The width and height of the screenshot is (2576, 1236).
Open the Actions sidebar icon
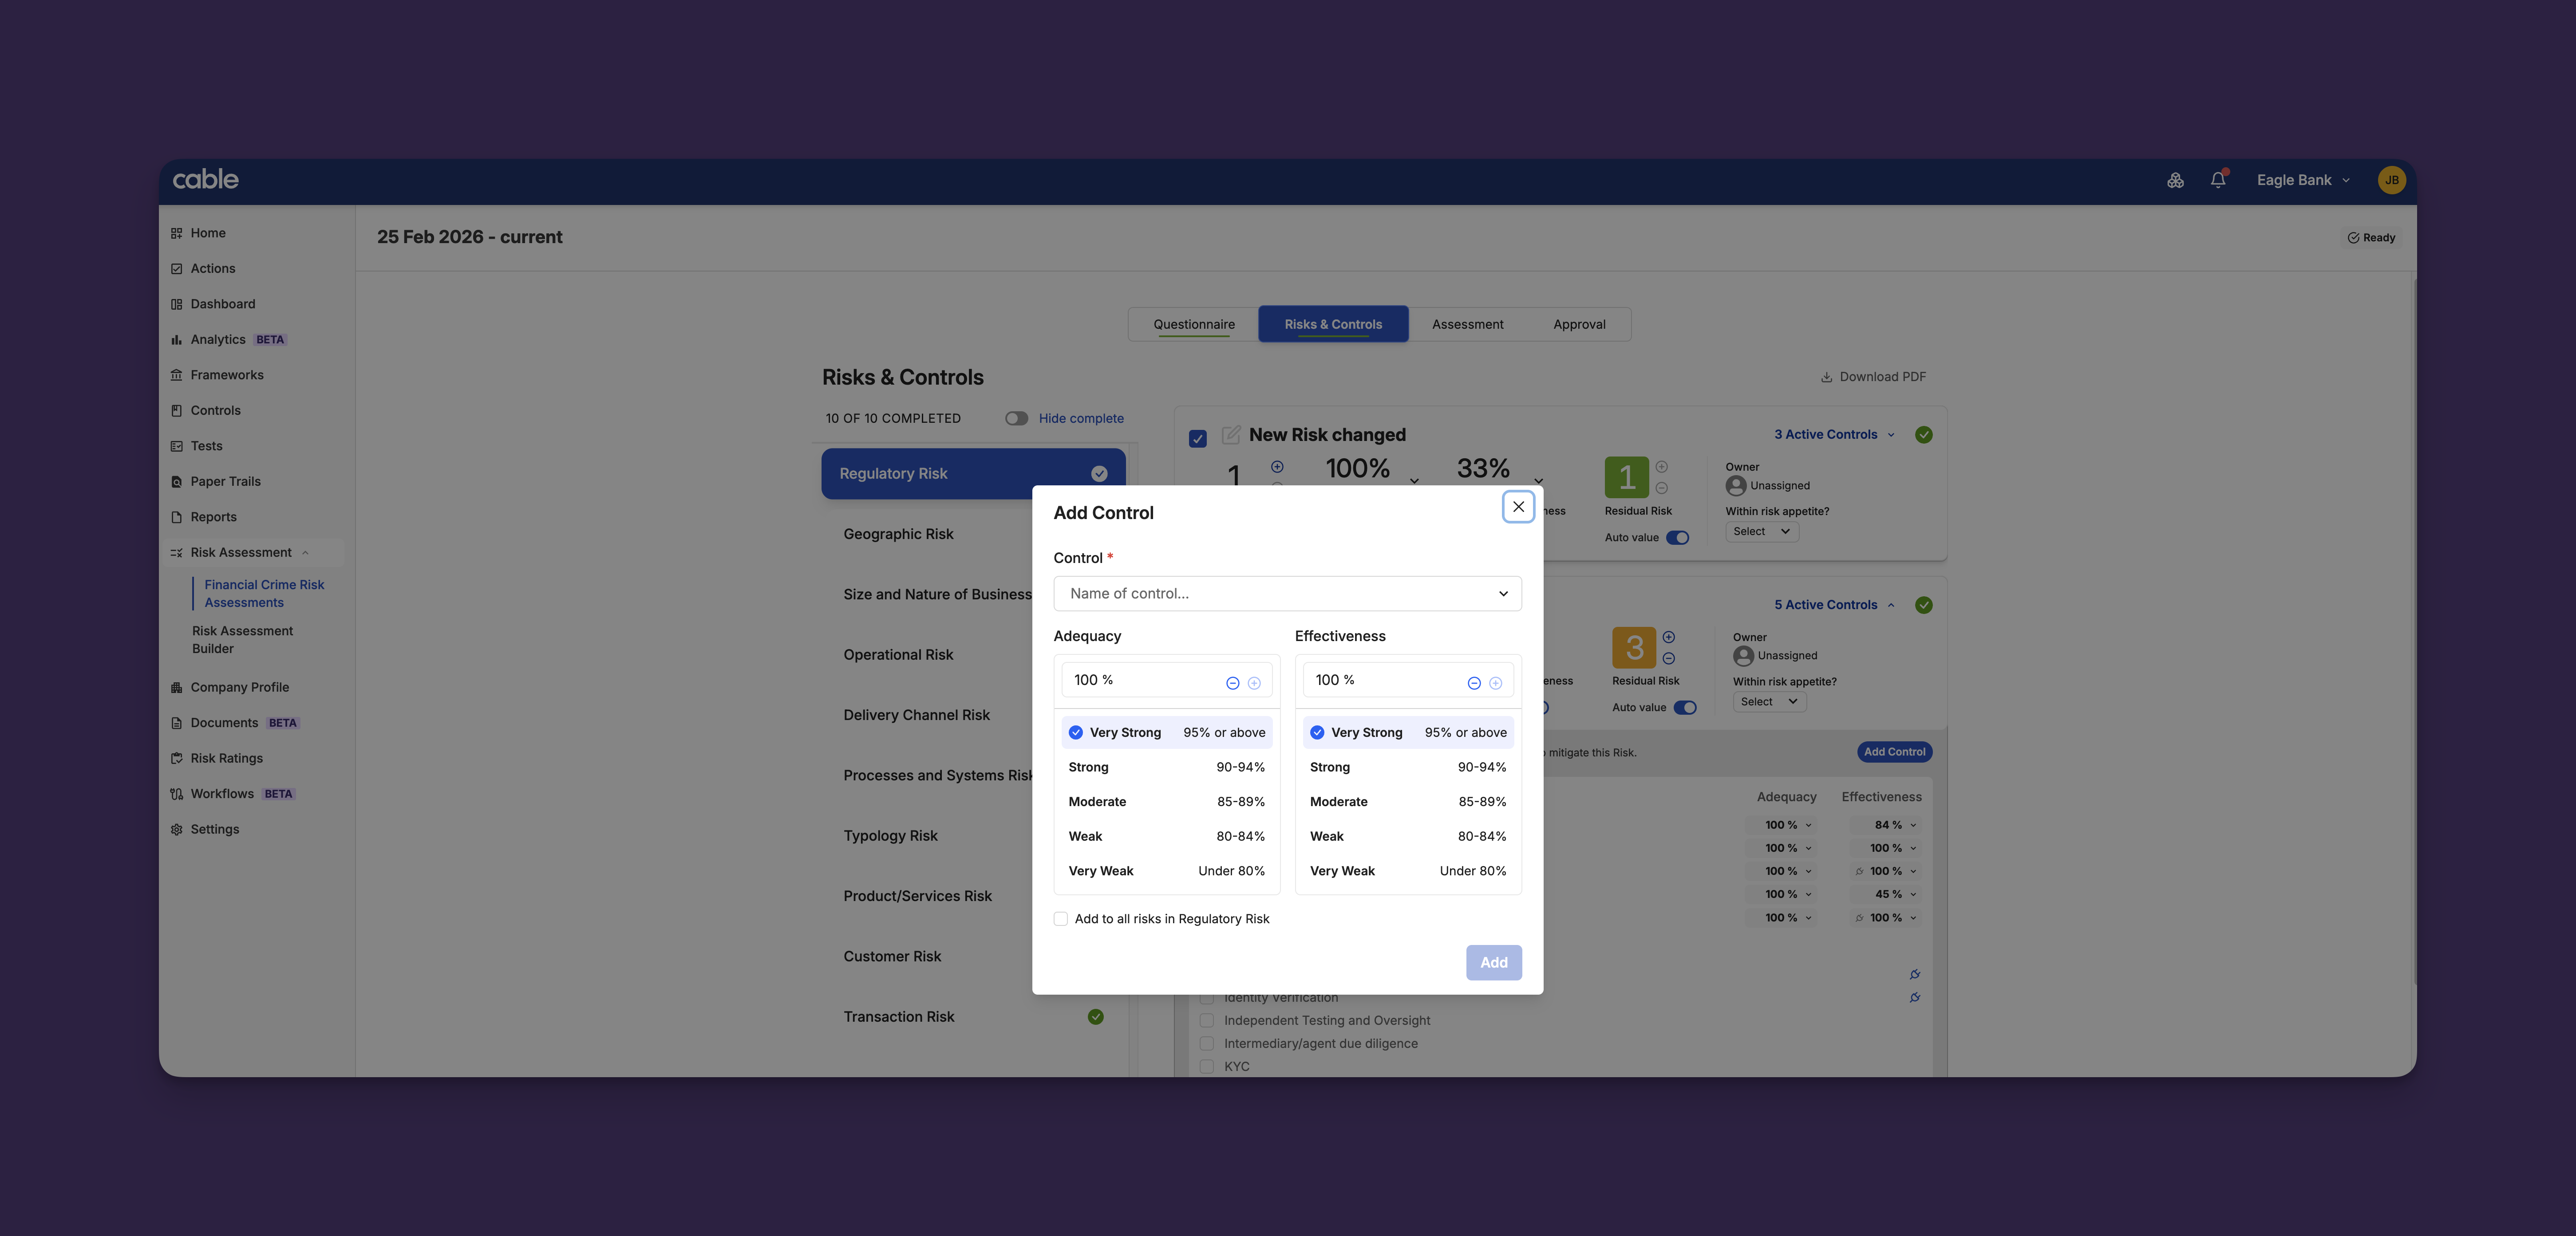point(177,269)
